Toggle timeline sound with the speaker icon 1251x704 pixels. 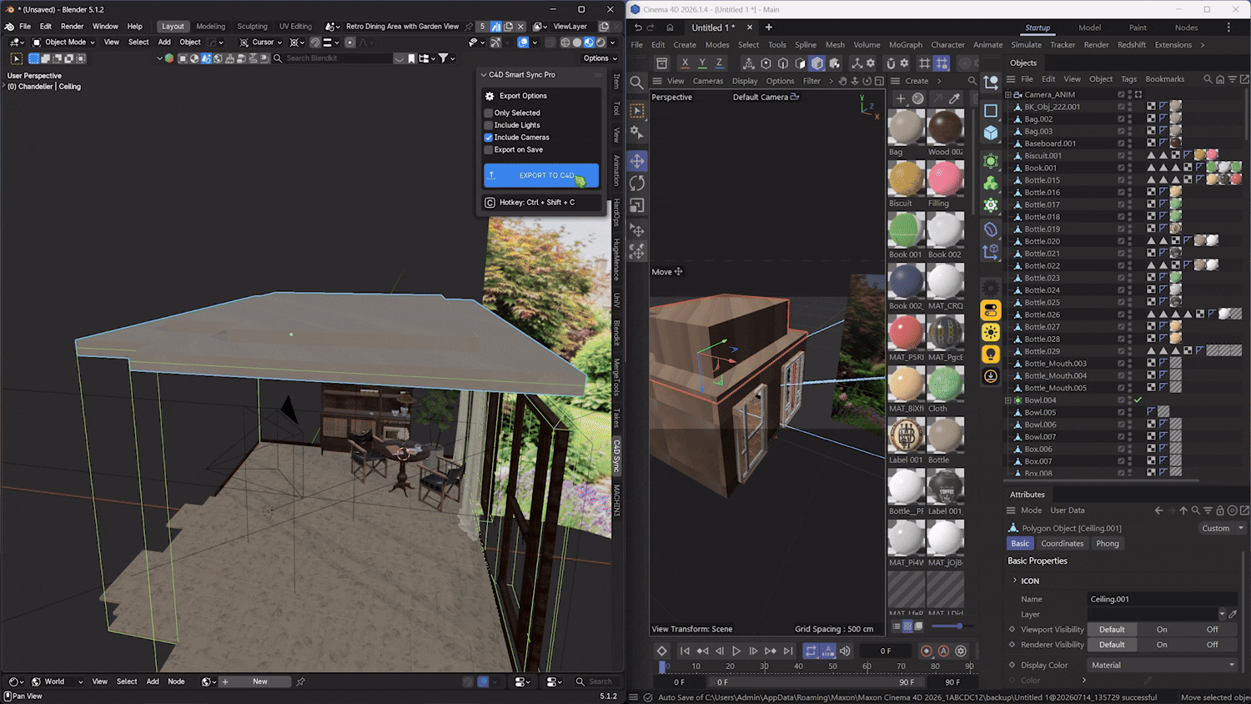tap(845, 651)
